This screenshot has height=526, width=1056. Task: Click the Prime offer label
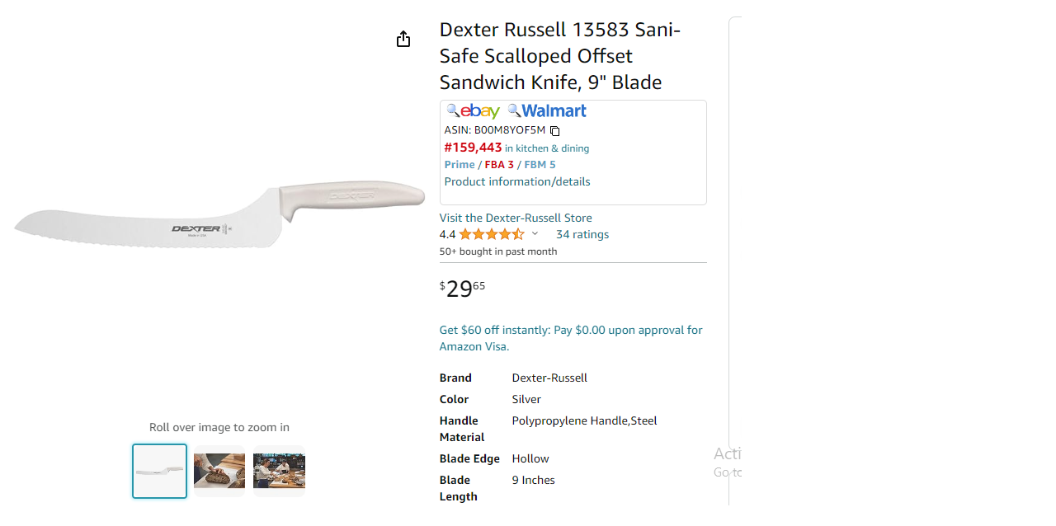[460, 165]
